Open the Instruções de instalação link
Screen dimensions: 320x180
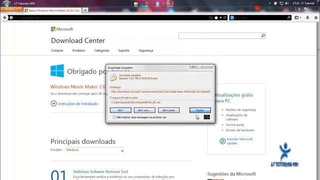[78, 103]
